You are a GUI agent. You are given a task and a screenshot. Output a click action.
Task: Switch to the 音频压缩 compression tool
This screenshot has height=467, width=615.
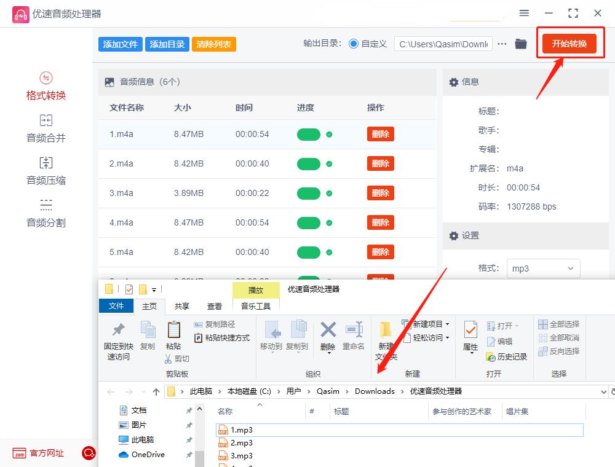(x=45, y=171)
